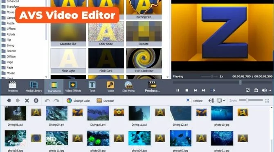Select the Rotate transitions folder
The image size is (274, 152).
(9, 34)
